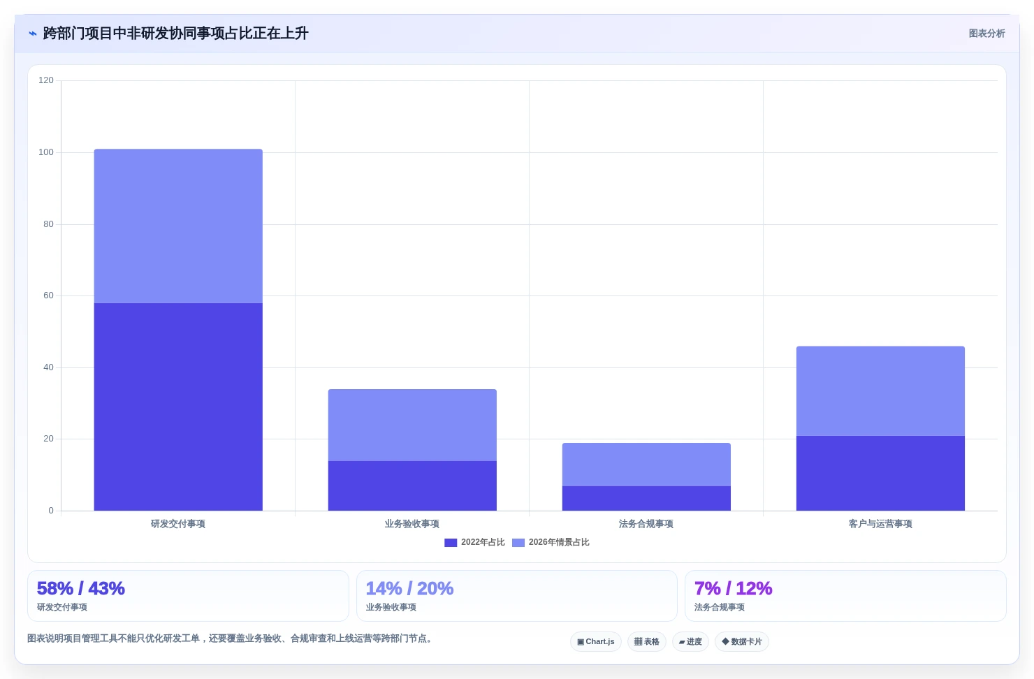Select the 数据卡片 tag chip
The width and height of the screenshot is (1034, 679).
742,641
